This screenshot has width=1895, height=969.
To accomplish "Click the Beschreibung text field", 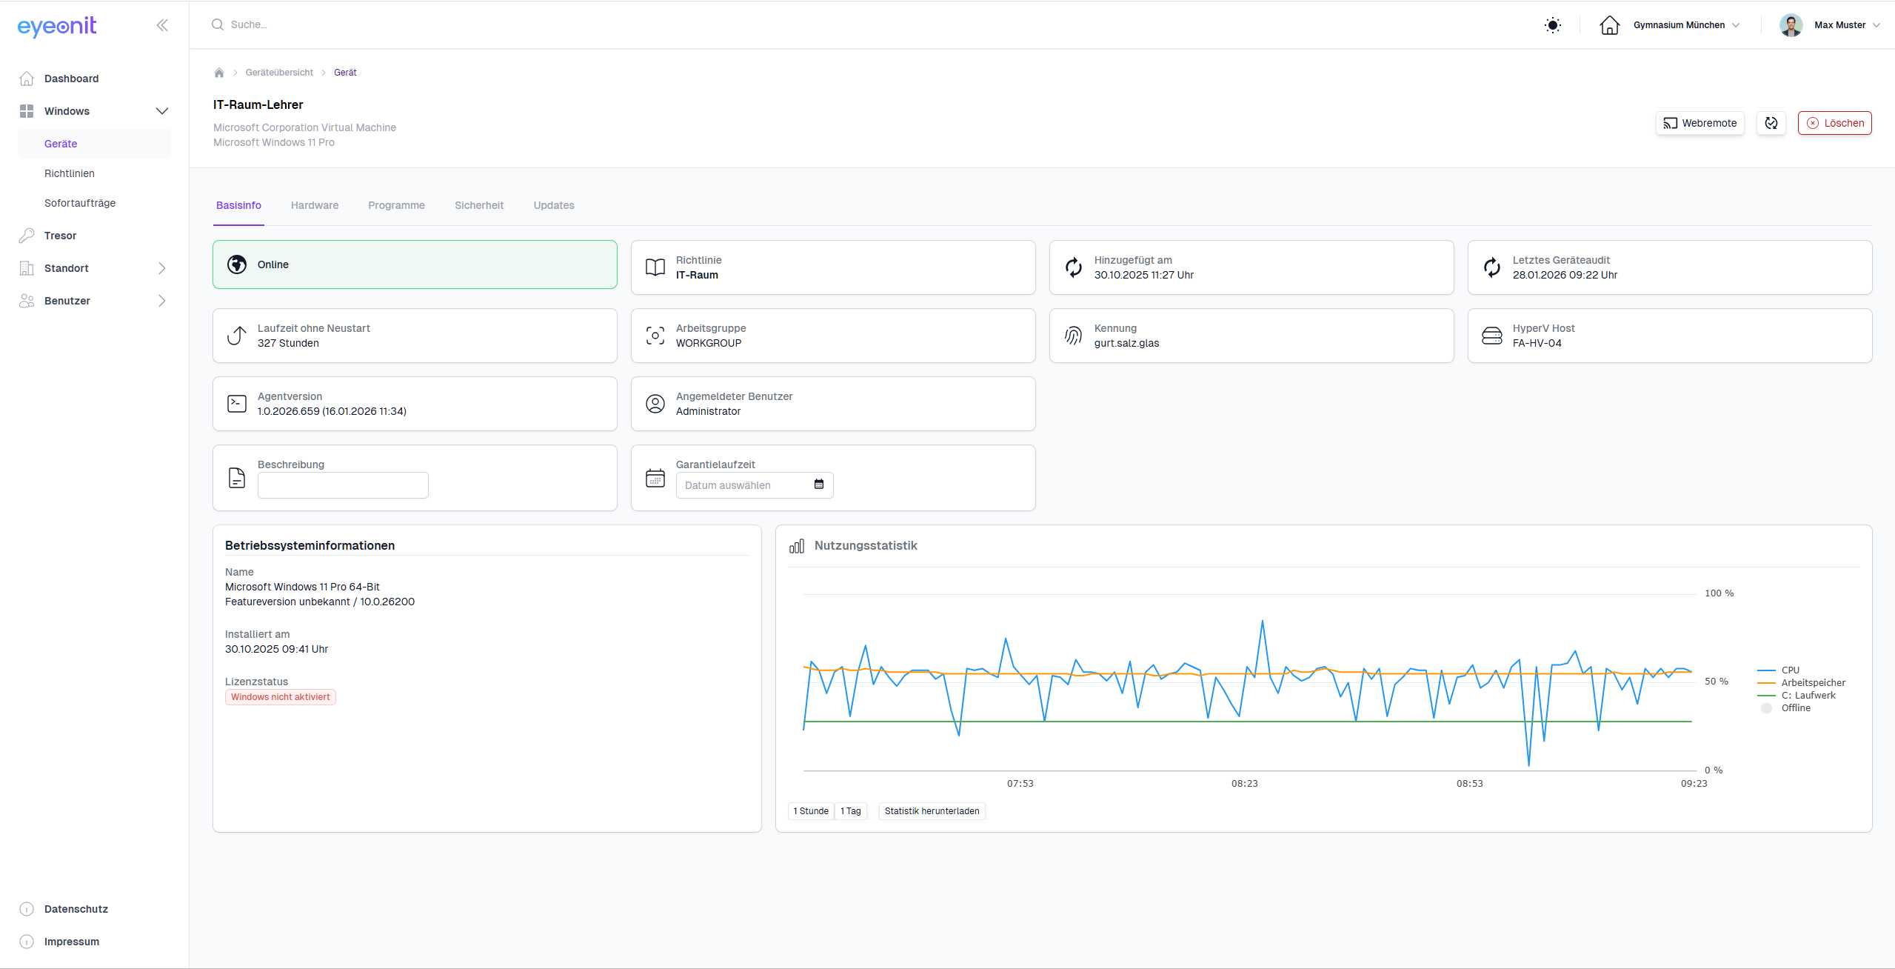I will (x=343, y=485).
